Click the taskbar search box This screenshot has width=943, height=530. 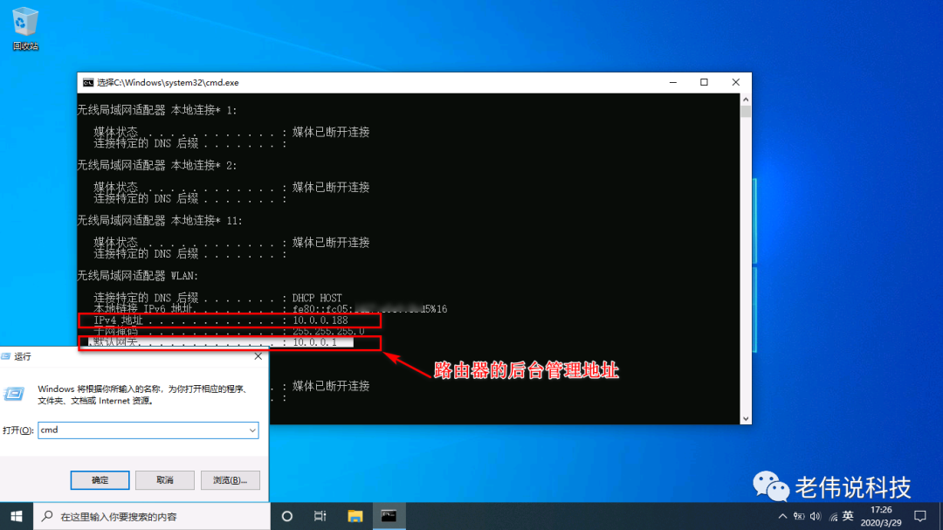tap(152, 516)
